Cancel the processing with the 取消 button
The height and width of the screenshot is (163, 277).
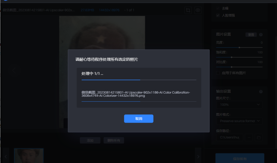[138, 119]
